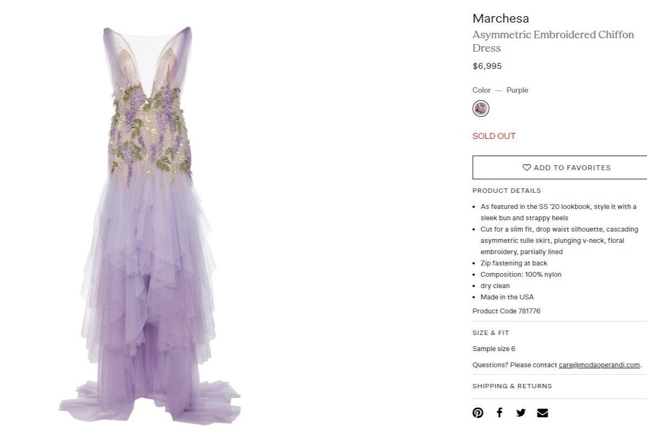Expand the Shipping & Returns section
The width and height of the screenshot is (647, 434).
(x=512, y=386)
